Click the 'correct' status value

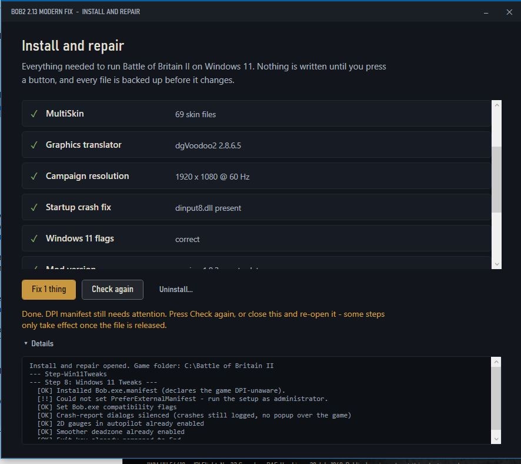coord(188,239)
